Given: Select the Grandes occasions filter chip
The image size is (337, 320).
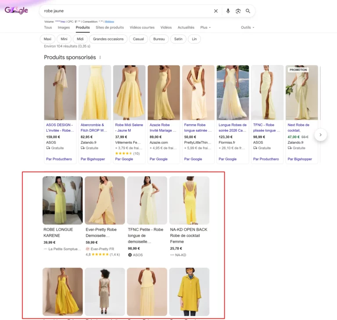Looking at the screenshot, I should pos(108,39).
